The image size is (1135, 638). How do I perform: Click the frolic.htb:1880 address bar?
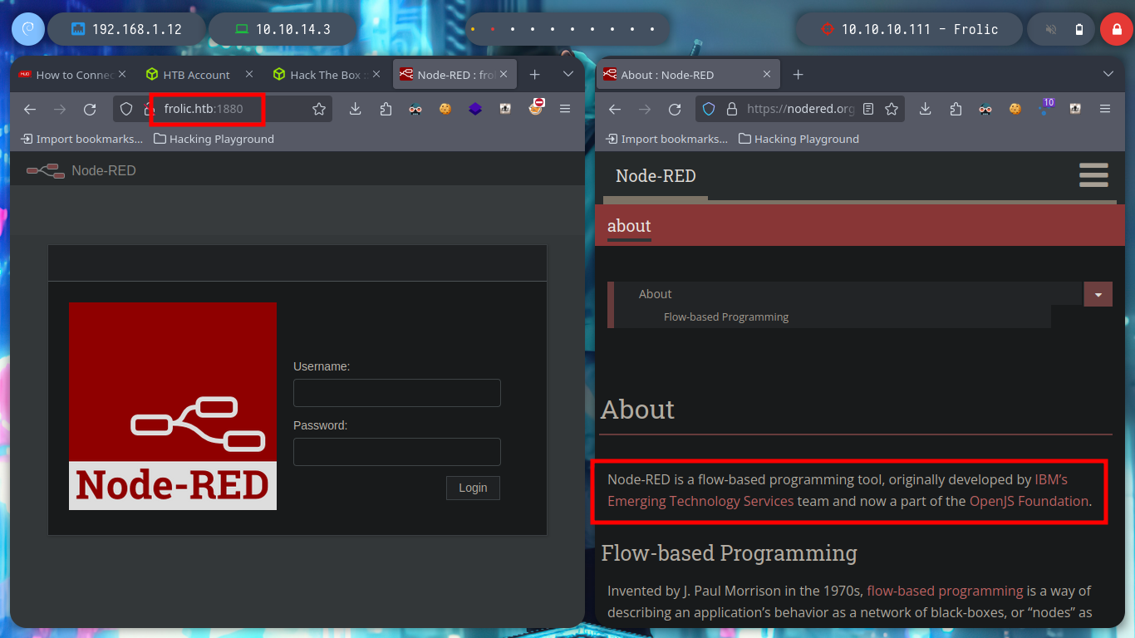coord(223,109)
